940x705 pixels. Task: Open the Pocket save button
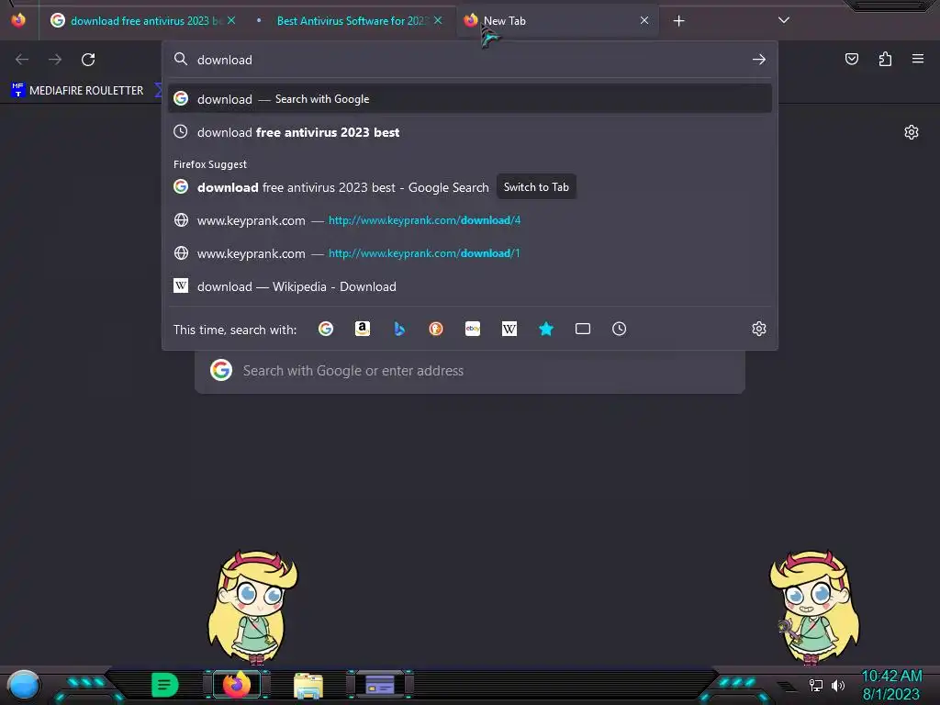pyautogui.click(x=852, y=59)
